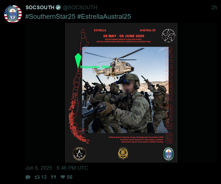Image resolution: width=221 pixels, height=184 pixels.
Task: Click the gold crest emblem at the poster's bottom center
Action: coord(123,153)
